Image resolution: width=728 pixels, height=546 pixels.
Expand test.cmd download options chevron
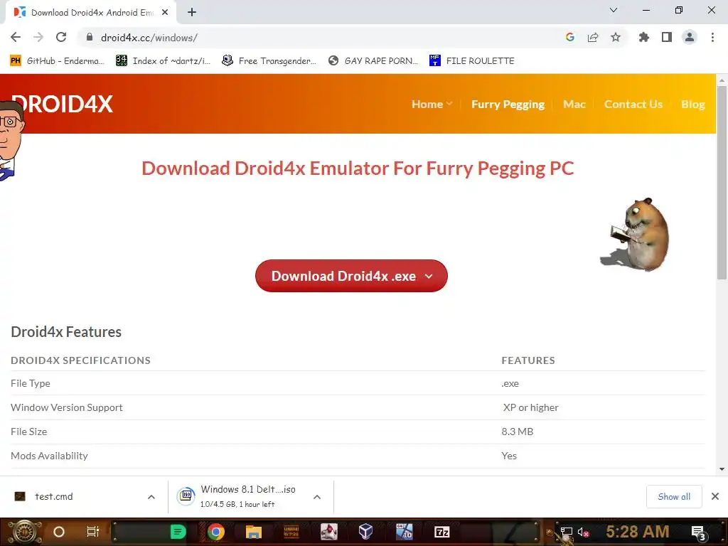coord(151,497)
